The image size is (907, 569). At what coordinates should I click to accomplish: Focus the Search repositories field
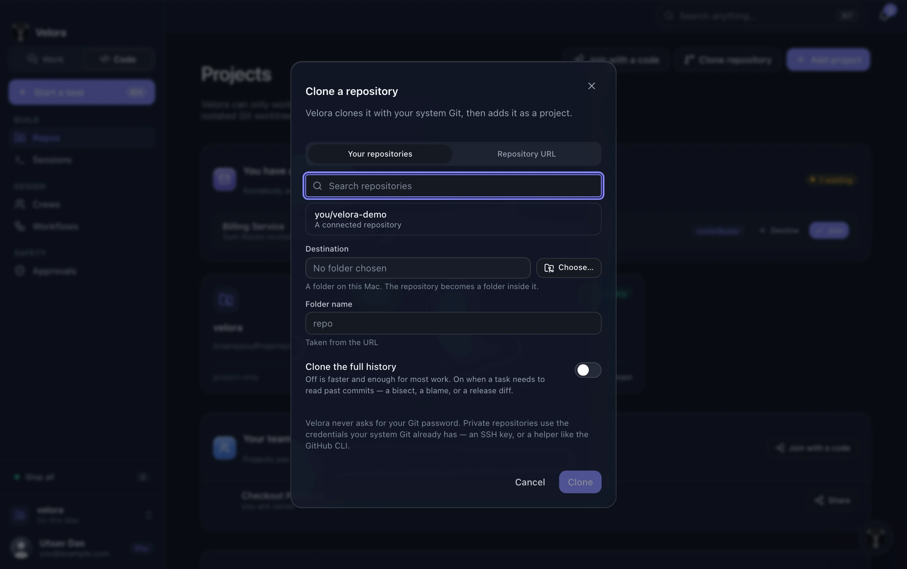(453, 186)
